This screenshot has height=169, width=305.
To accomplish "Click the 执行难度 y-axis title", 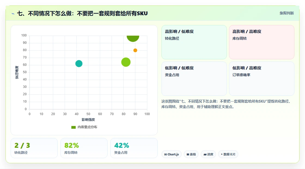I will (x=17, y=72).
